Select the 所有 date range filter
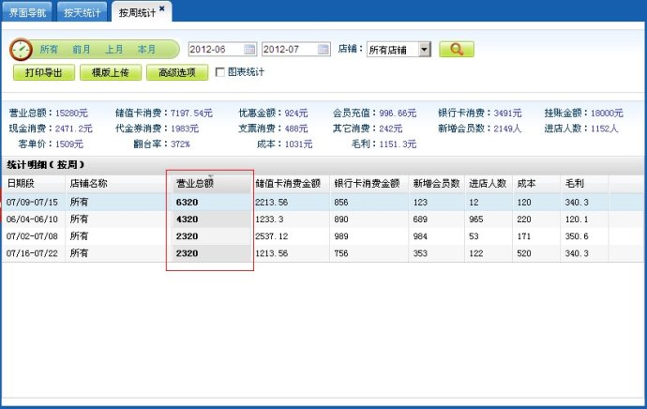This screenshot has width=647, height=409. click(49, 49)
